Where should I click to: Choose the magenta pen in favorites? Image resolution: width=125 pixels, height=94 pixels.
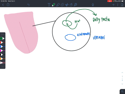pyautogui.click(x=3, y=50)
